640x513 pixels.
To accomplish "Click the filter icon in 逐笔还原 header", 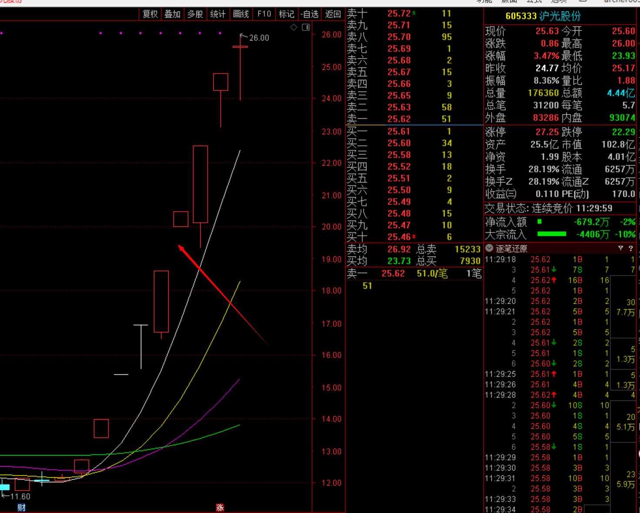I will [620, 248].
